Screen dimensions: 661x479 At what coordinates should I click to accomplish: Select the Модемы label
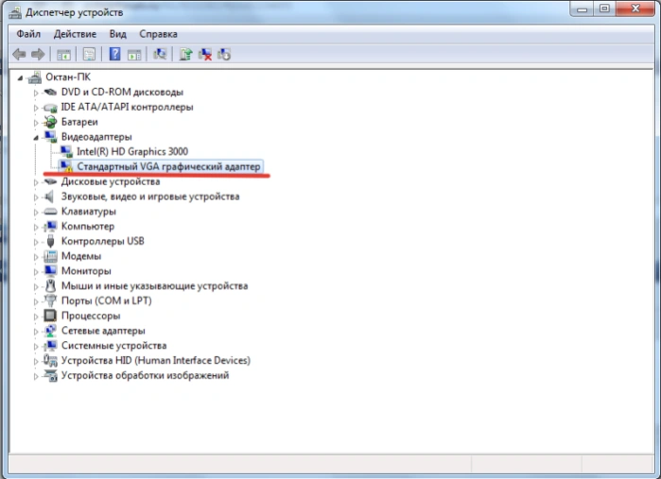point(81,256)
